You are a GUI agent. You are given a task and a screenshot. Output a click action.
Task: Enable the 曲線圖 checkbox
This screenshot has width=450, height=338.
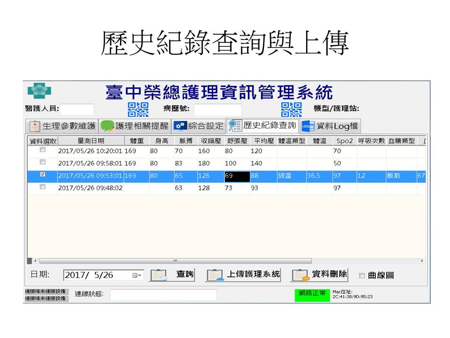point(362,276)
